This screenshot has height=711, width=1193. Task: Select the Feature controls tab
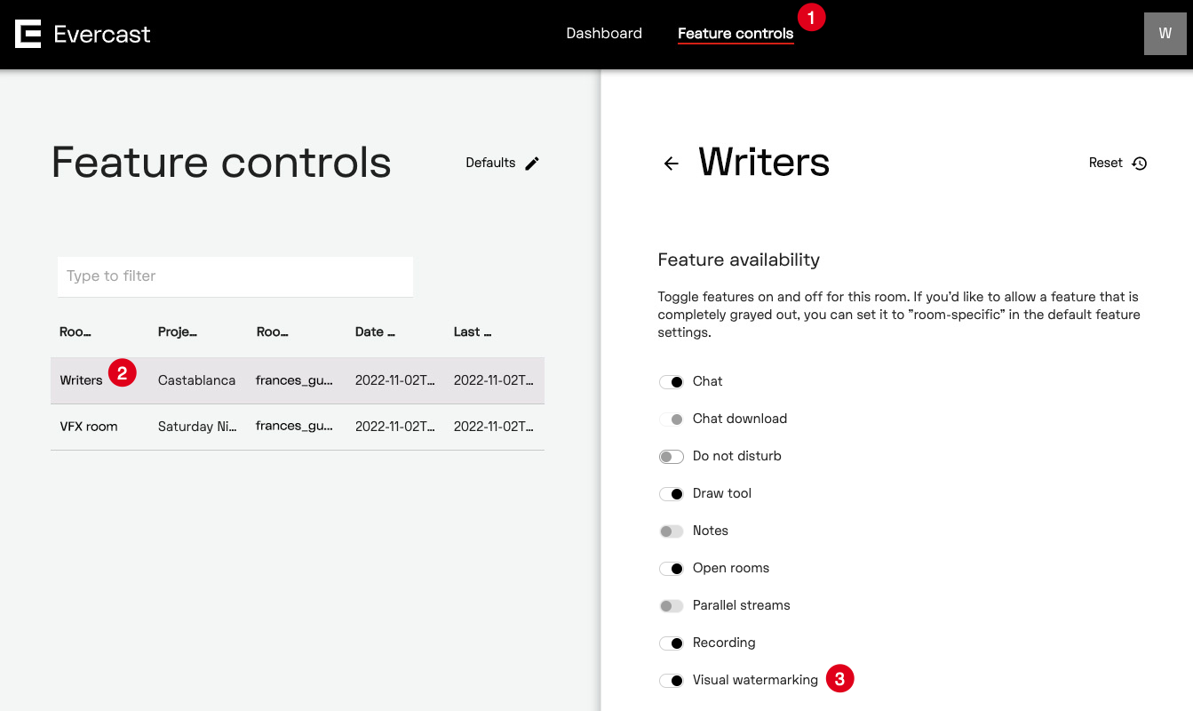(x=736, y=34)
